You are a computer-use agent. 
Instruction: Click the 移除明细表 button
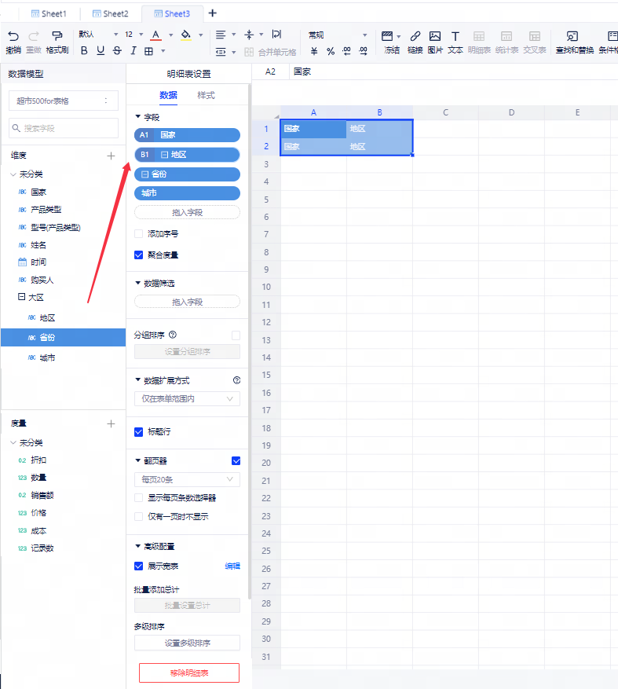coord(188,673)
